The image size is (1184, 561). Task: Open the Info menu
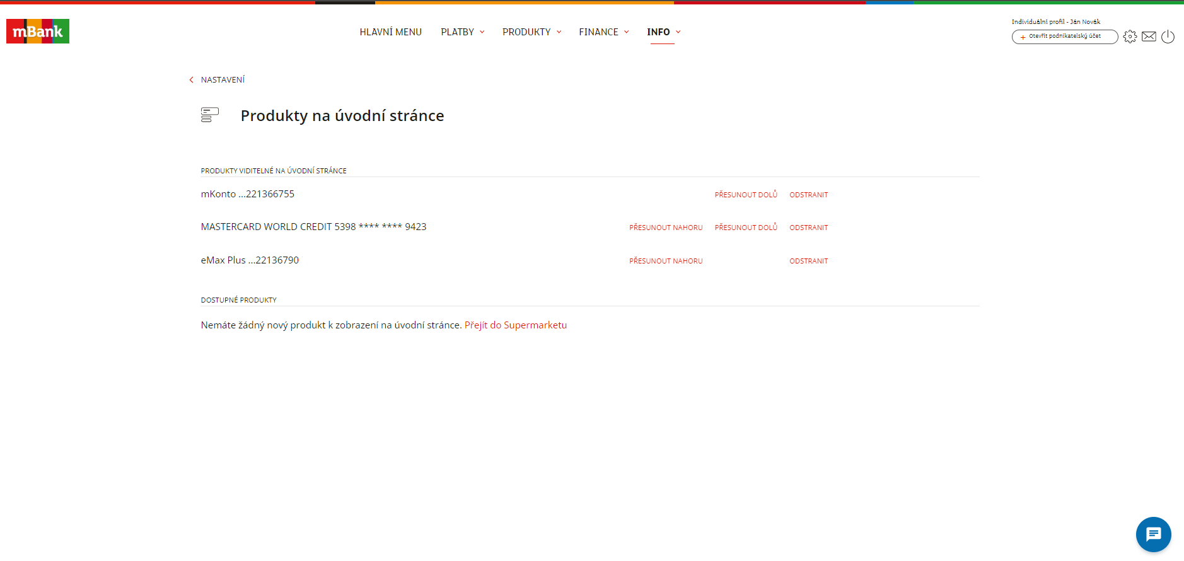tap(663, 32)
